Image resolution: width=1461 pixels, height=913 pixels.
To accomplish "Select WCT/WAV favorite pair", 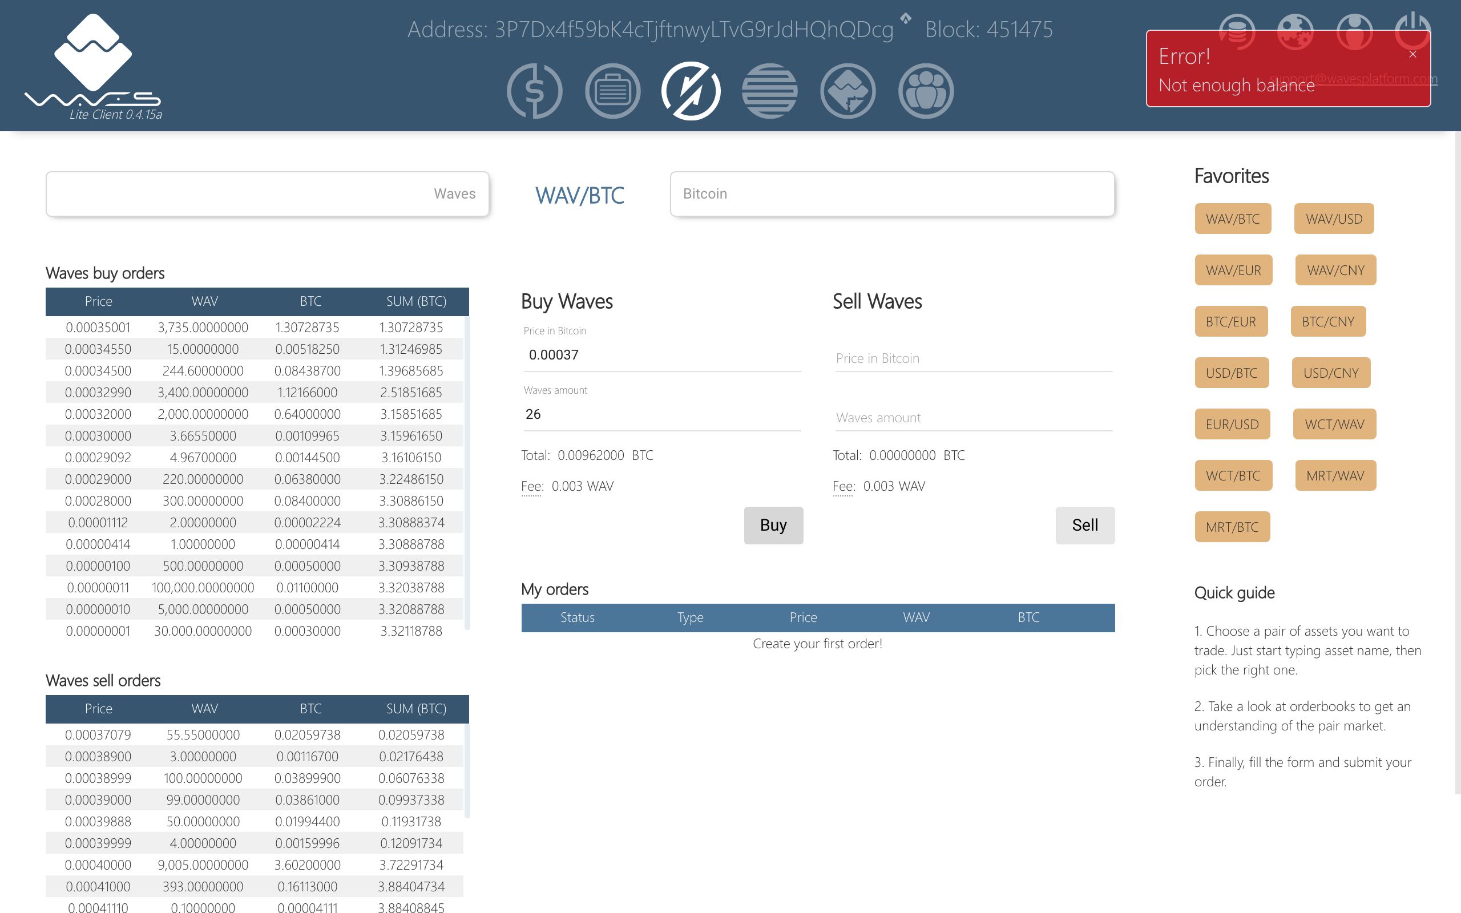I will click(x=1335, y=424).
